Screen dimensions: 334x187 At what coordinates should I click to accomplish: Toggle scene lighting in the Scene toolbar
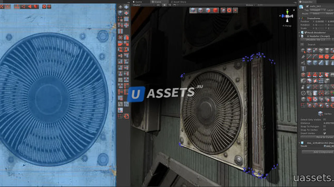click(164, 5)
